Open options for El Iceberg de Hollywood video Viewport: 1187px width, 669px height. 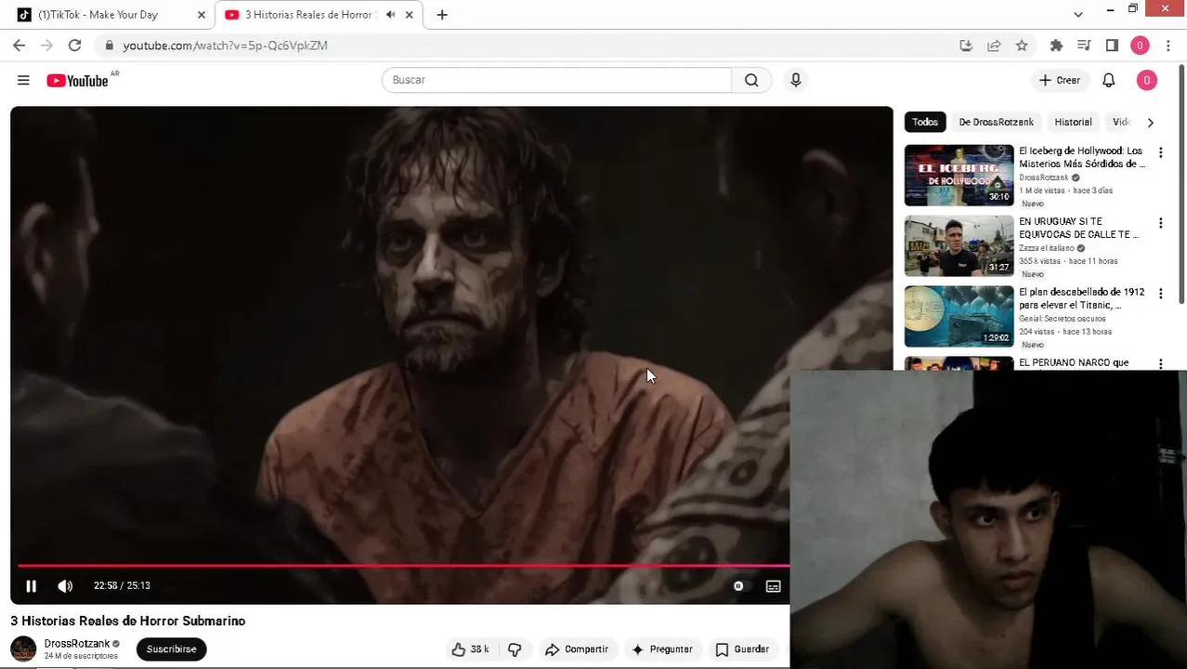point(1160,152)
